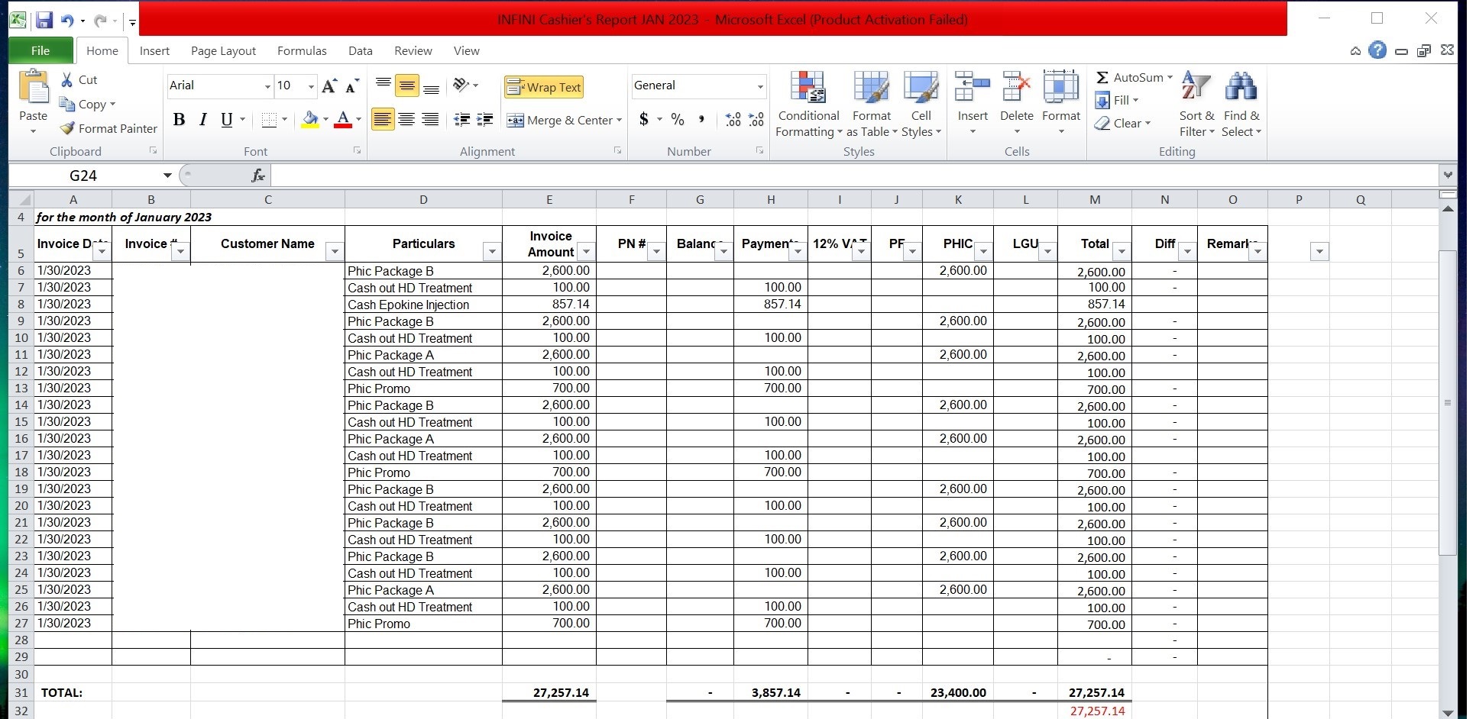Screen dimensions: 1476x719
Task: Toggle Underline formatting
Action: coord(226,120)
